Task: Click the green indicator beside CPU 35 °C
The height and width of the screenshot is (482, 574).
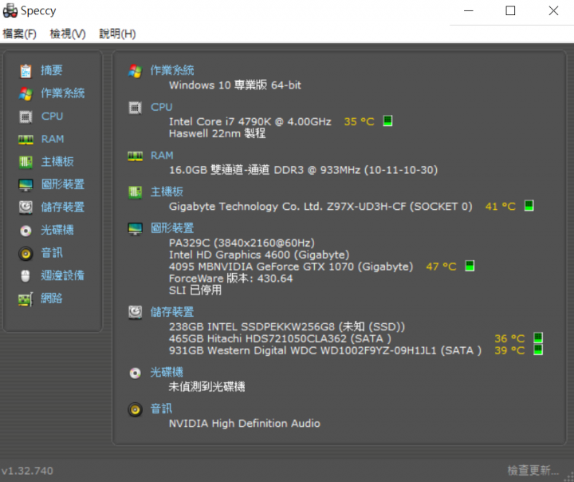Action: point(387,120)
